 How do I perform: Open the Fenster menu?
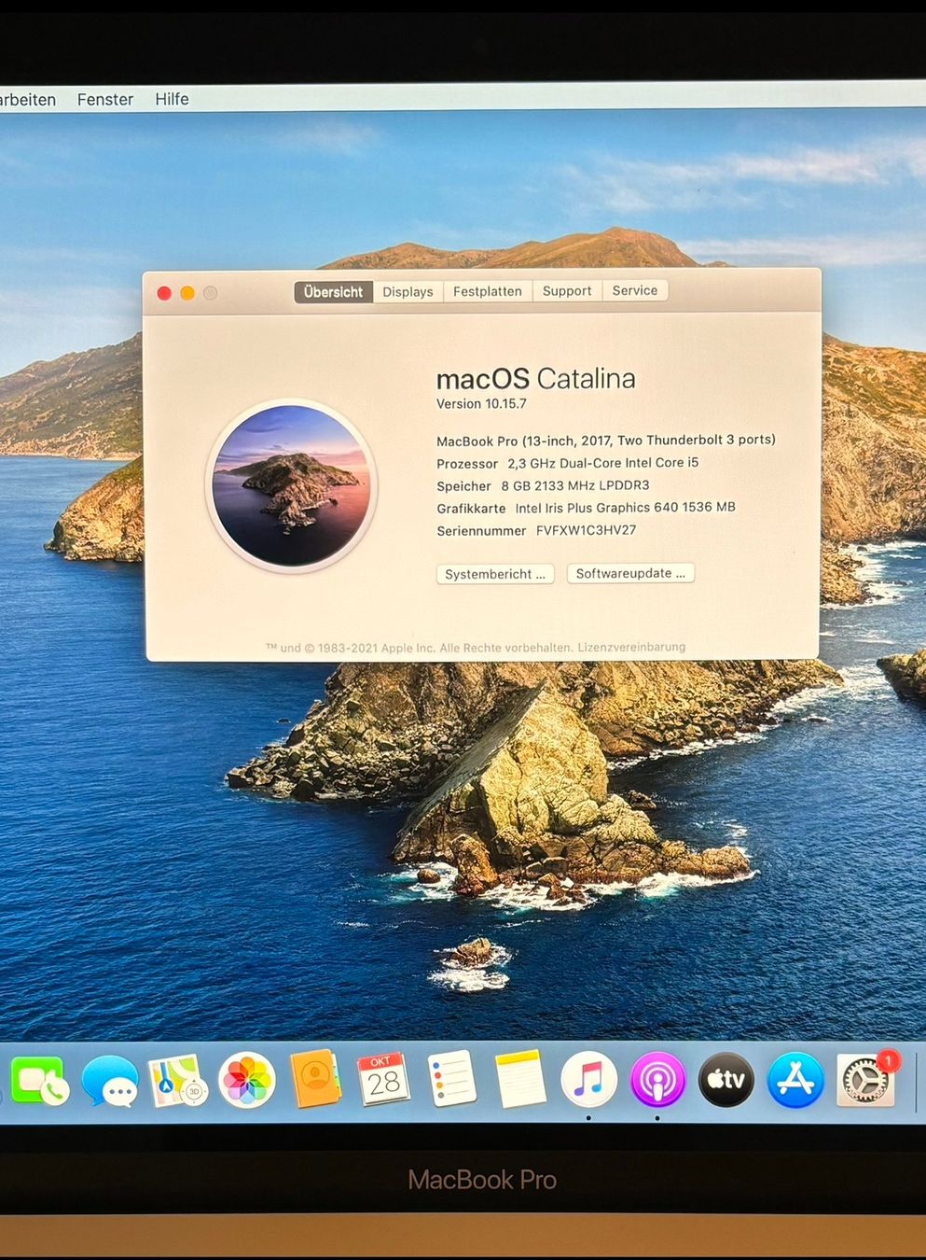pyautogui.click(x=105, y=99)
